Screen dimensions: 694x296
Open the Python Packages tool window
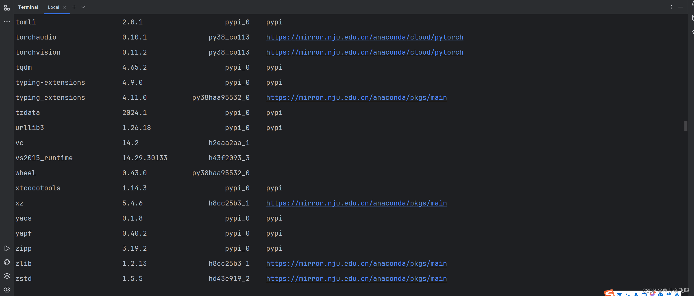click(x=7, y=276)
